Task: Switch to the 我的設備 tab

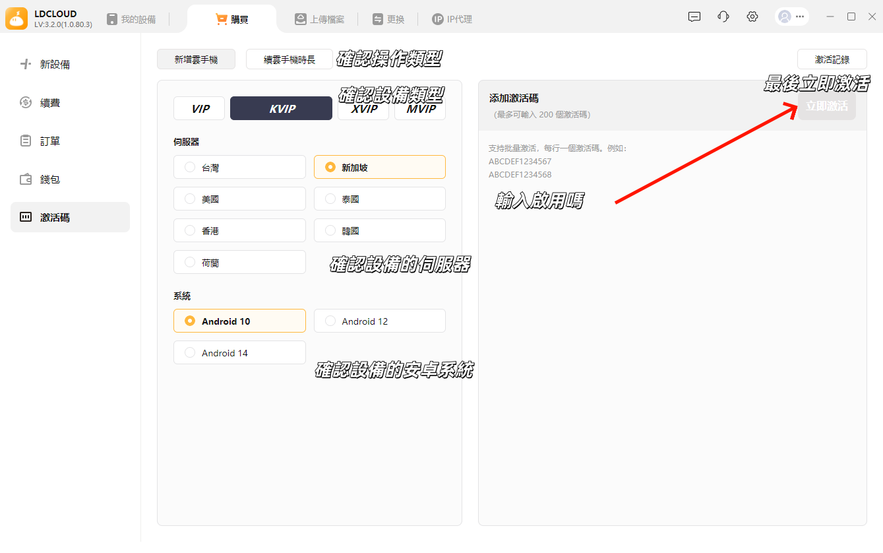Action: click(132, 19)
